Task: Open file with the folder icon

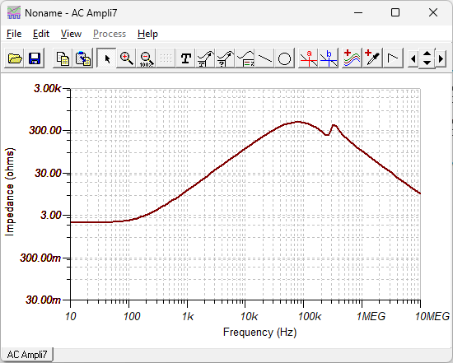Action: point(15,58)
